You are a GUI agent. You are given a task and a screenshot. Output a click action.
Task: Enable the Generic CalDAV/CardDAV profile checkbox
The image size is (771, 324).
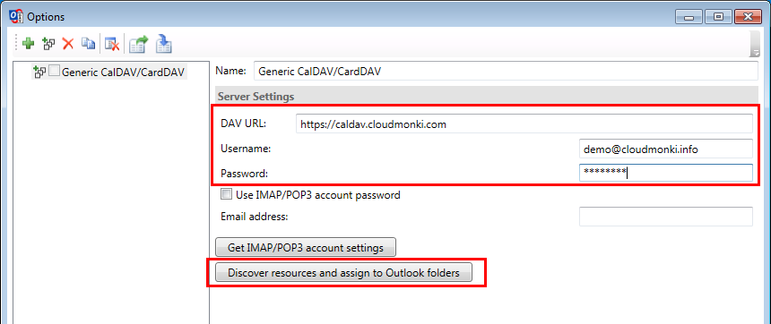click(54, 72)
